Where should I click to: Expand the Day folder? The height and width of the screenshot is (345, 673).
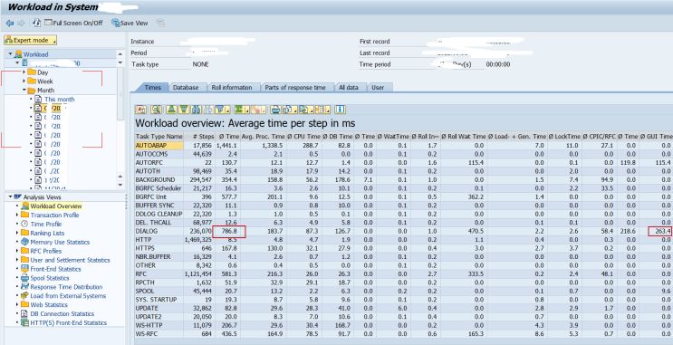pos(24,72)
